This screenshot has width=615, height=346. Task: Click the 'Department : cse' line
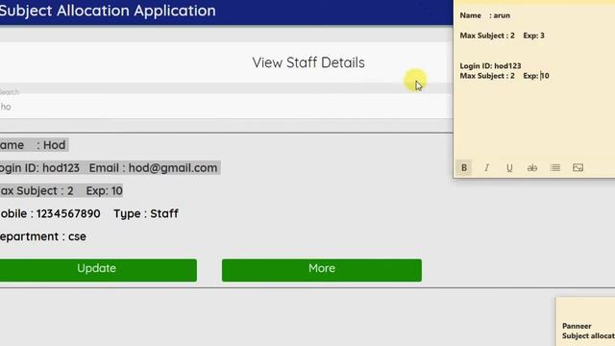click(42, 236)
